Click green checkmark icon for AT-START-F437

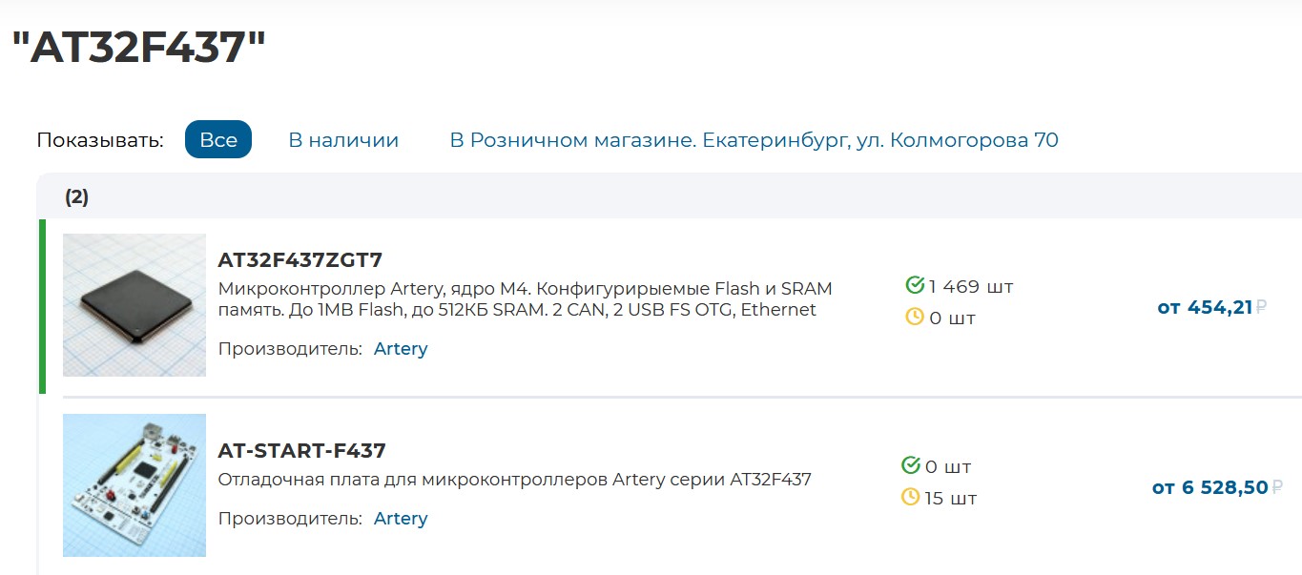click(911, 465)
